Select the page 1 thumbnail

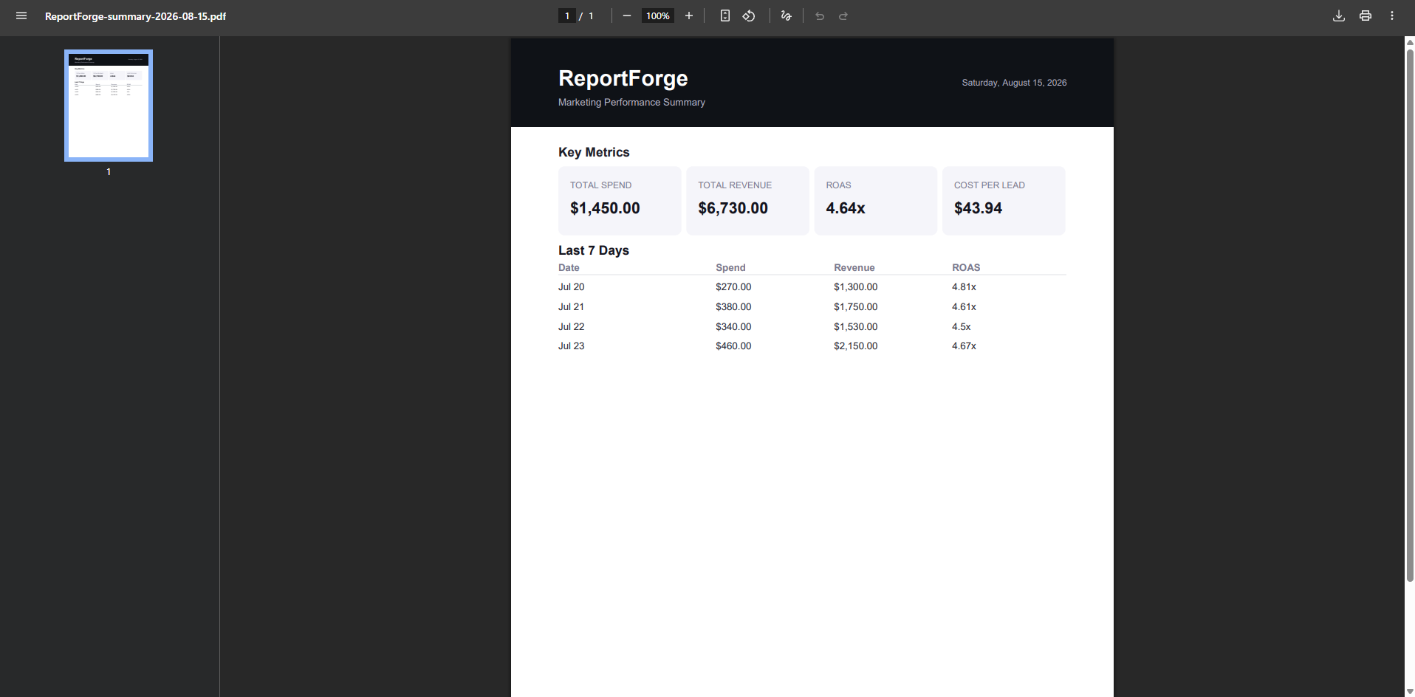pos(109,106)
